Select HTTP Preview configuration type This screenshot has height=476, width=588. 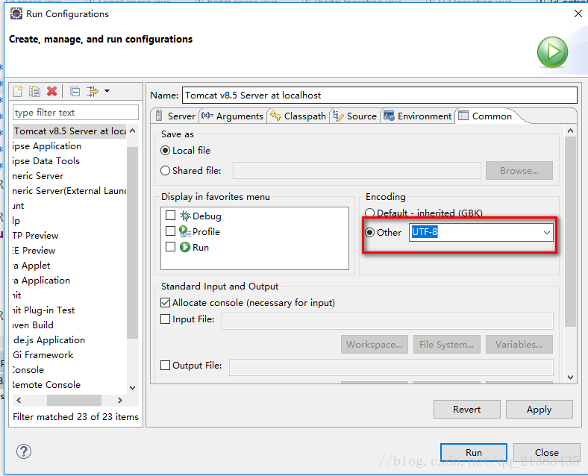(35, 236)
